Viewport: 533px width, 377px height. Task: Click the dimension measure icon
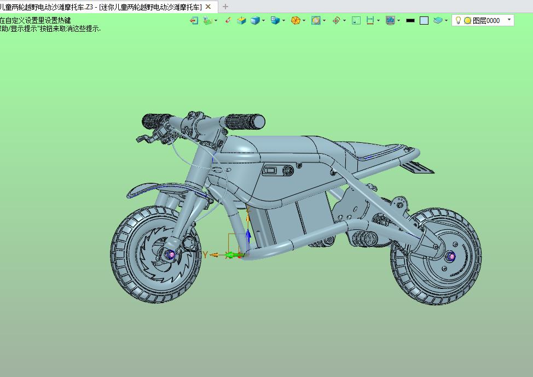click(x=370, y=21)
